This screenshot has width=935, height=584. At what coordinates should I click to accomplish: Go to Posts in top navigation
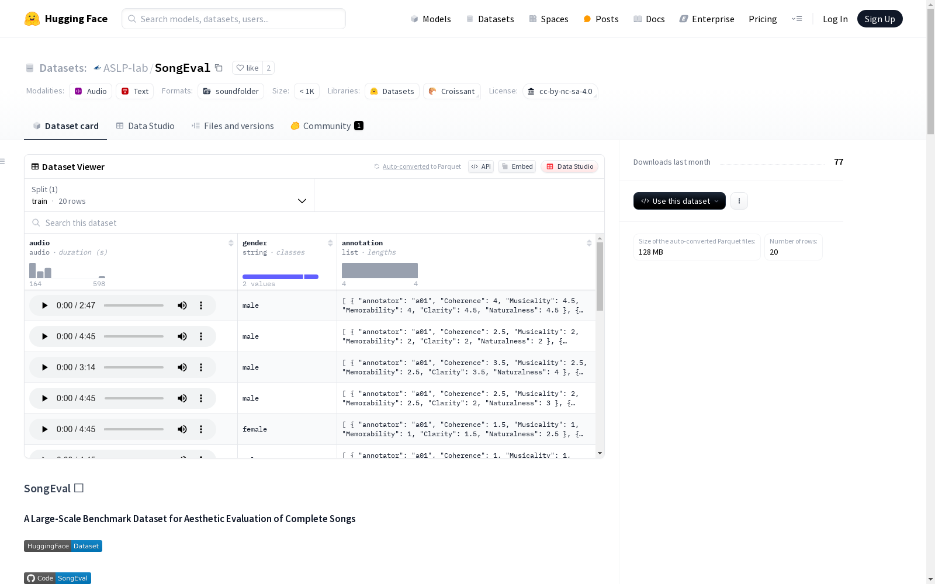point(601,19)
